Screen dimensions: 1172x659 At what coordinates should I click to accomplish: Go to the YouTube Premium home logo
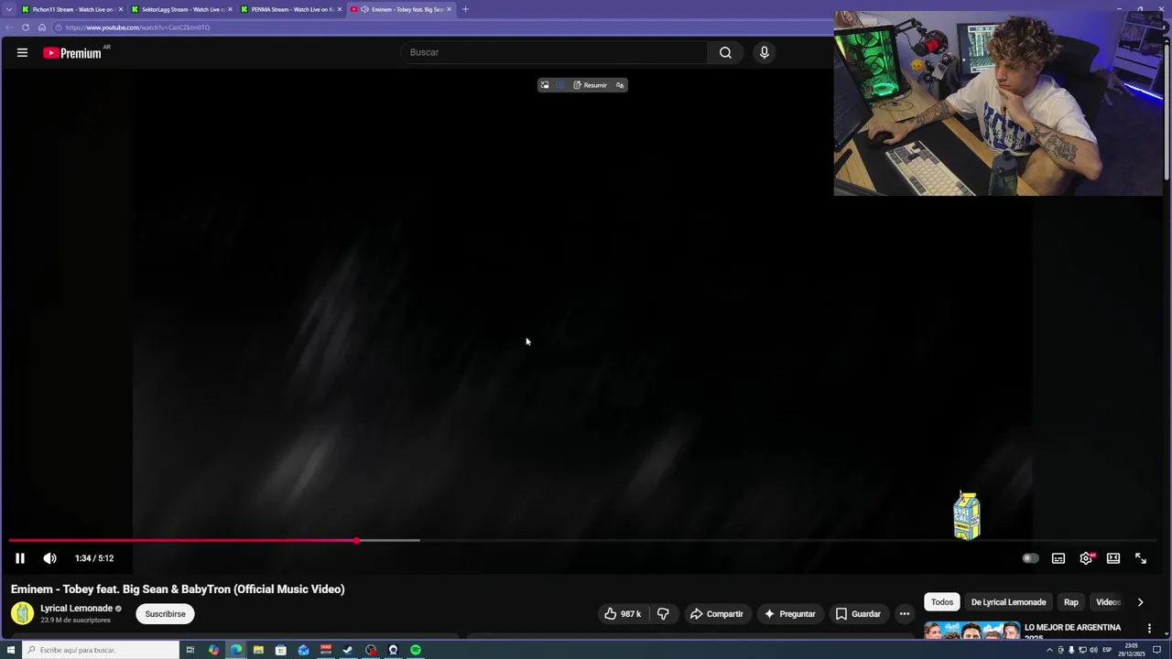[x=72, y=53]
